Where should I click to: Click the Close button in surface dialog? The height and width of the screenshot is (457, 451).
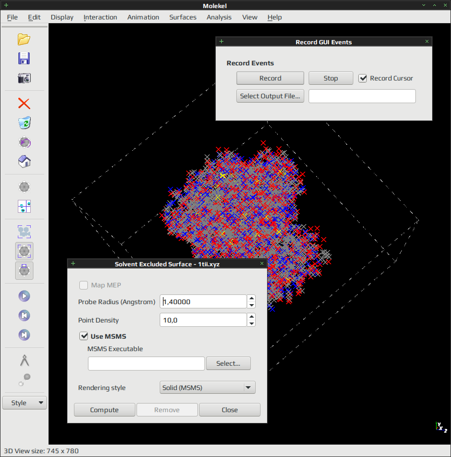point(230,410)
